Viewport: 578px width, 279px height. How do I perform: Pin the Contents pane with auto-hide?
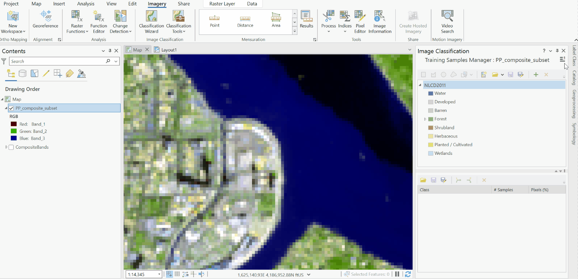pos(110,51)
